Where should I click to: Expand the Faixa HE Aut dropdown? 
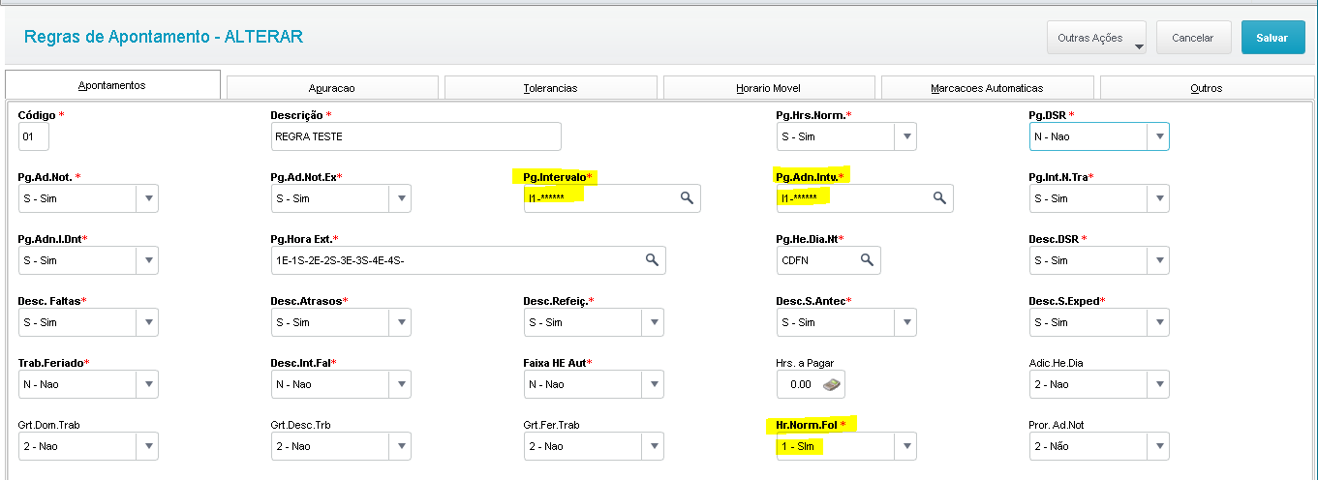(653, 384)
